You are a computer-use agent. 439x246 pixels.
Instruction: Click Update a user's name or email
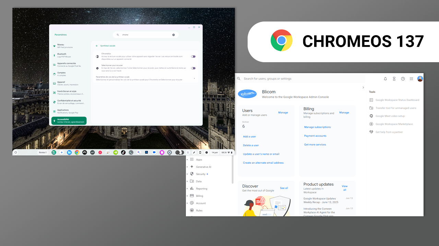tap(261, 154)
